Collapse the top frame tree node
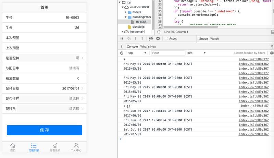 pyautogui.click(x=120, y=2)
